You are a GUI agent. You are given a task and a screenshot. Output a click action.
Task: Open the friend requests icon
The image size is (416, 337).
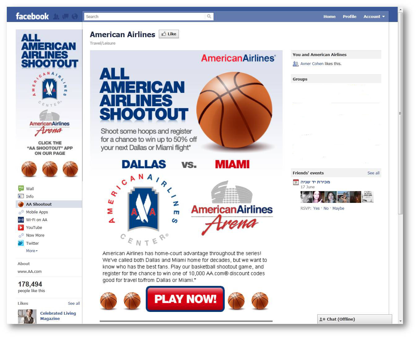tap(56, 16)
